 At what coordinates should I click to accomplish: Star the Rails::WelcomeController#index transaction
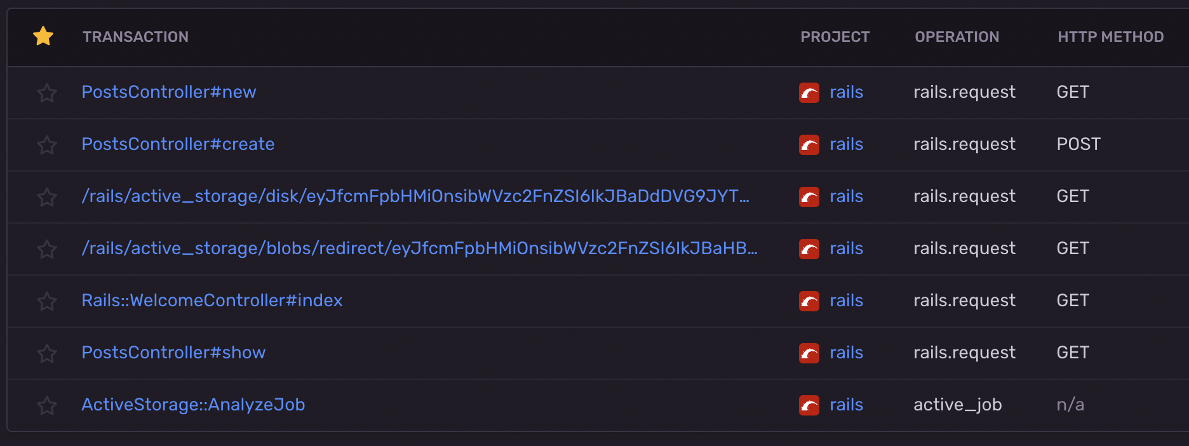(47, 301)
